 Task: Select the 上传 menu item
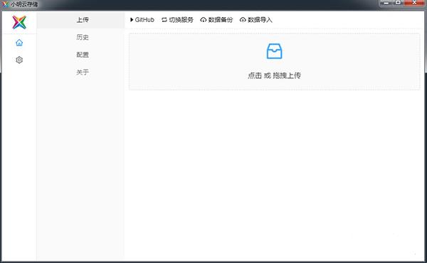81,20
